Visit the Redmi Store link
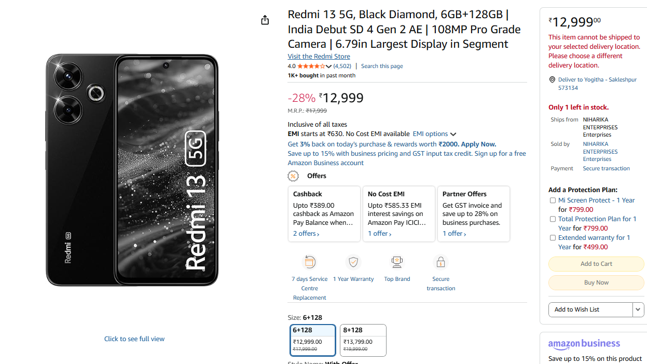 pyautogui.click(x=319, y=57)
